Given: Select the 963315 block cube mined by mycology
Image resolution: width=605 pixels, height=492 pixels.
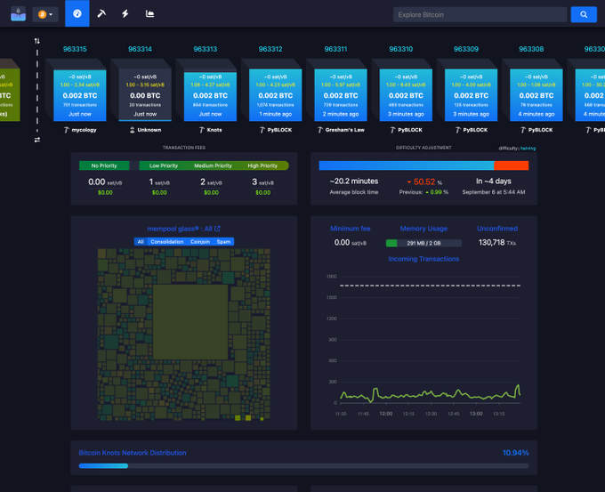Looking at the screenshot, I should [x=79, y=95].
